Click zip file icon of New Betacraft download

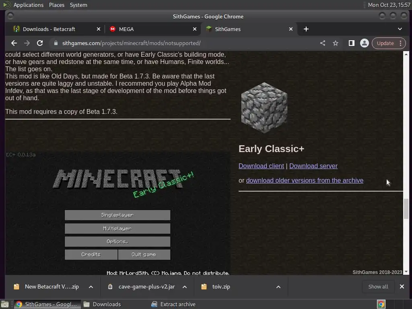pyautogui.click(x=16, y=286)
